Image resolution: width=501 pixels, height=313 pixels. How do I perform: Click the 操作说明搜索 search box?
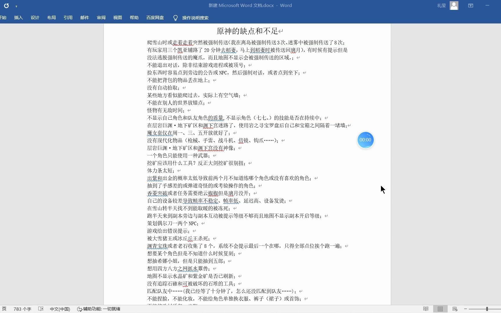click(x=195, y=18)
